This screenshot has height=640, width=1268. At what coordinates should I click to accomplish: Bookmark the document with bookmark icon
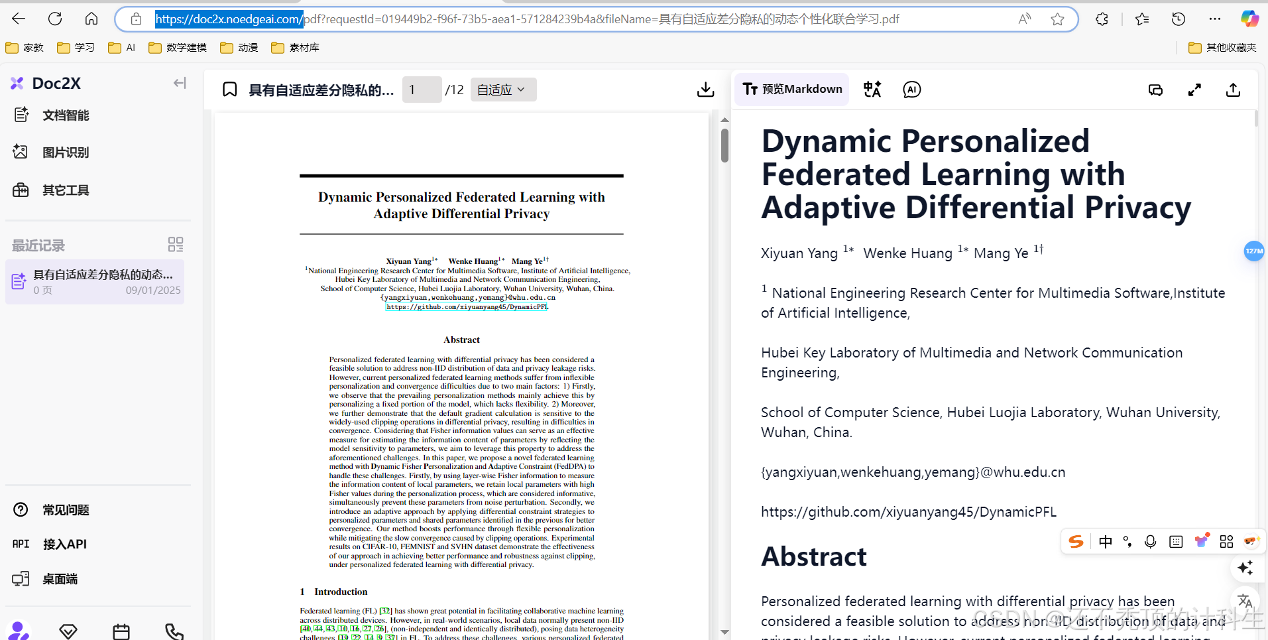pyautogui.click(x=229, y=90)
